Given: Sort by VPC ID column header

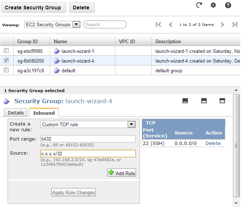Looking at the screenshot, I should tap(133, 41).
